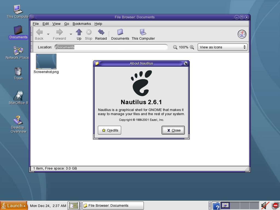Viewport: 280px width, 210px height.
Task: Click the Java throbber icon in toolbar
Action: click(x=242, y=34)
